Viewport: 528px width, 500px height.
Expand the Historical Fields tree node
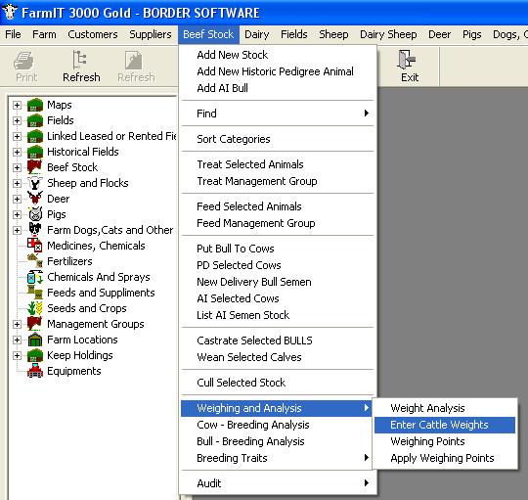pos(17,152)
